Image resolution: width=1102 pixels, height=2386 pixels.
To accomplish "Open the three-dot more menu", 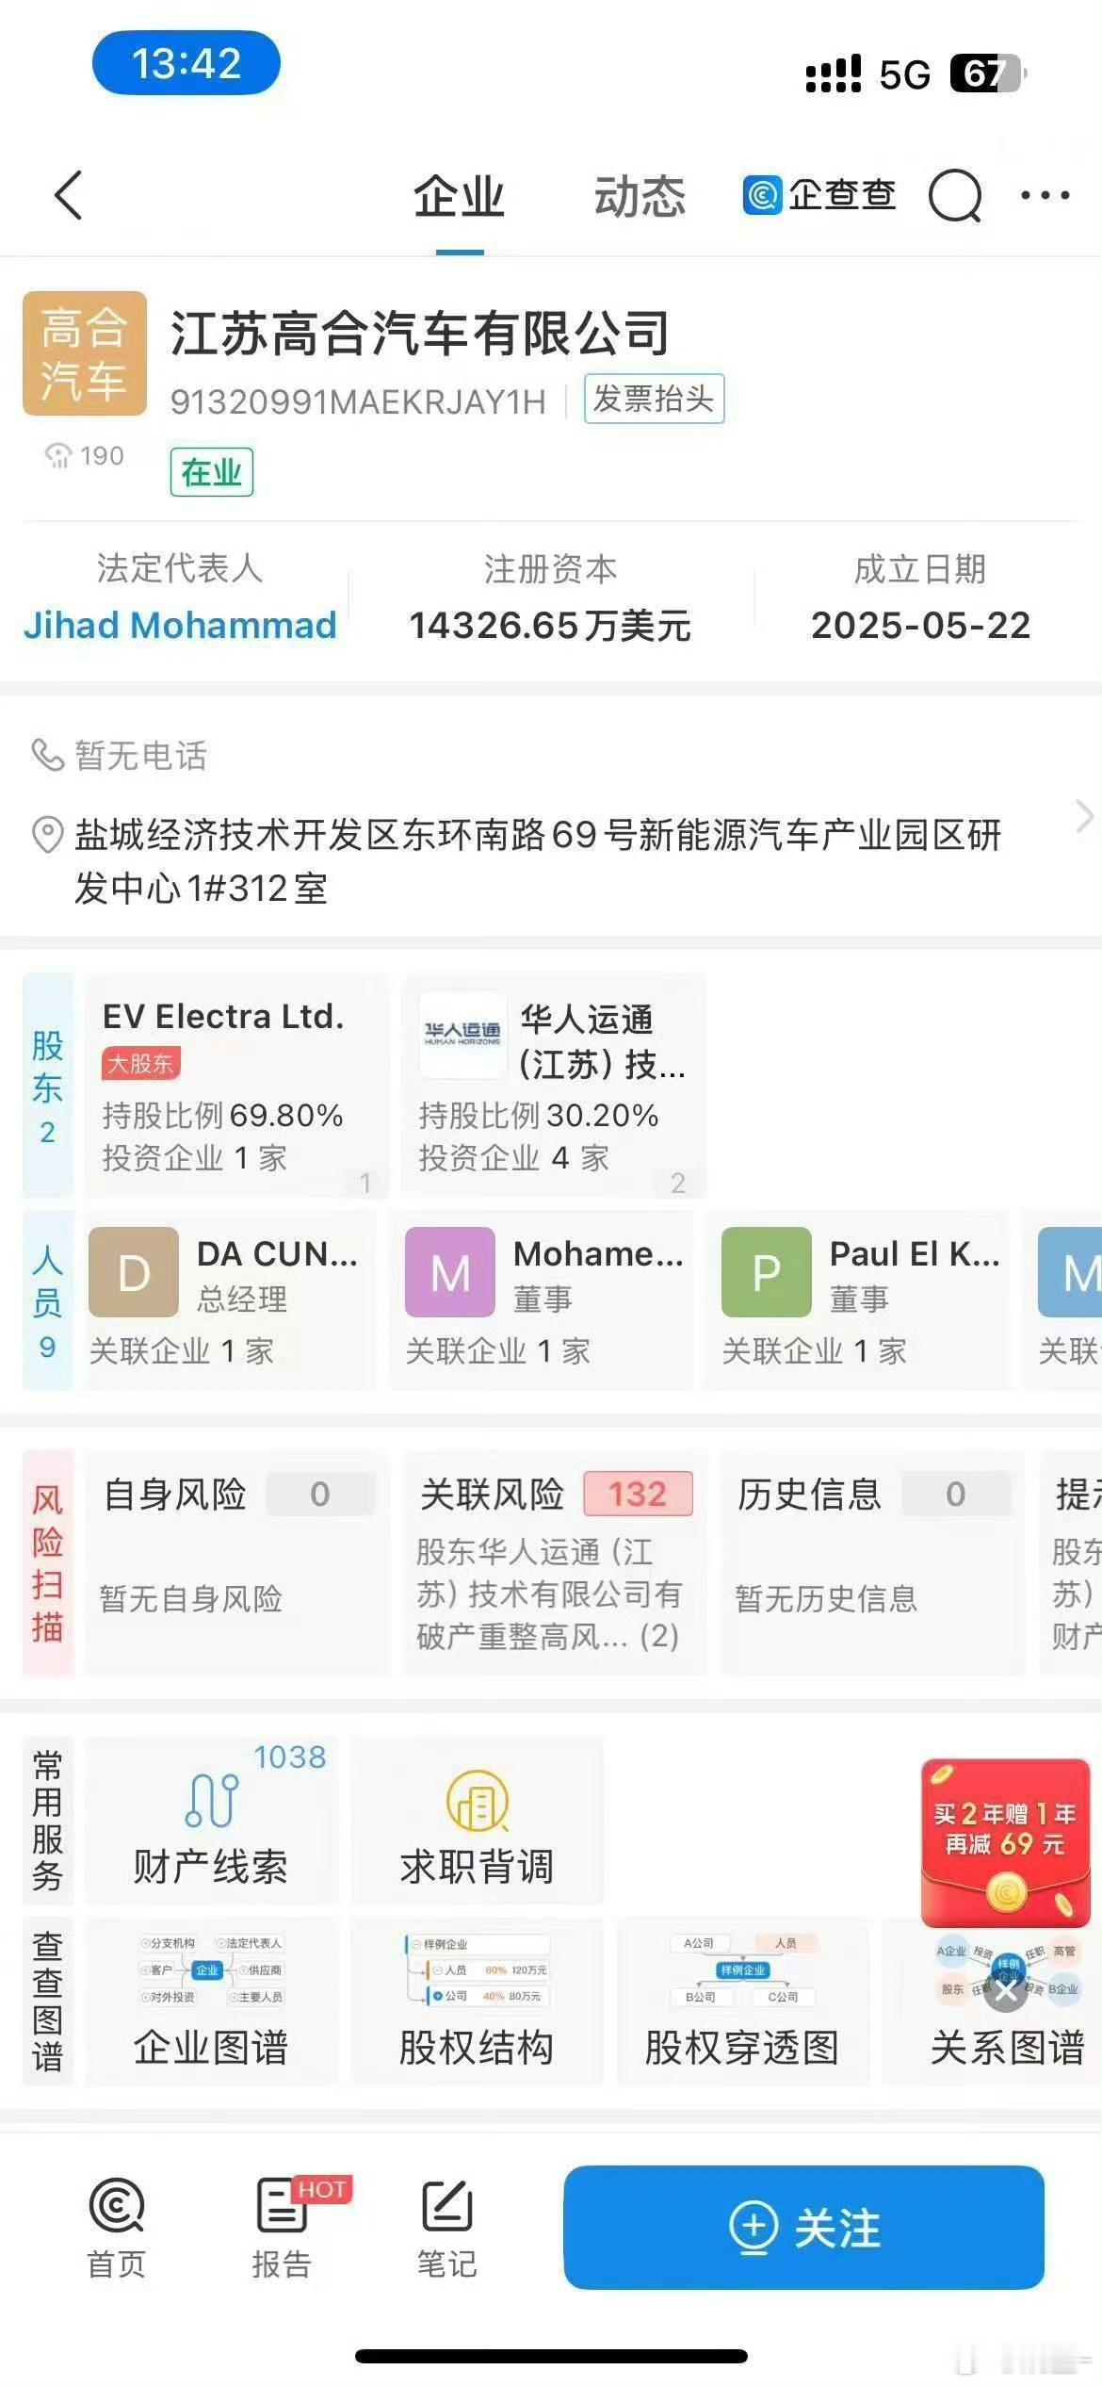I will coord(1045,195).
